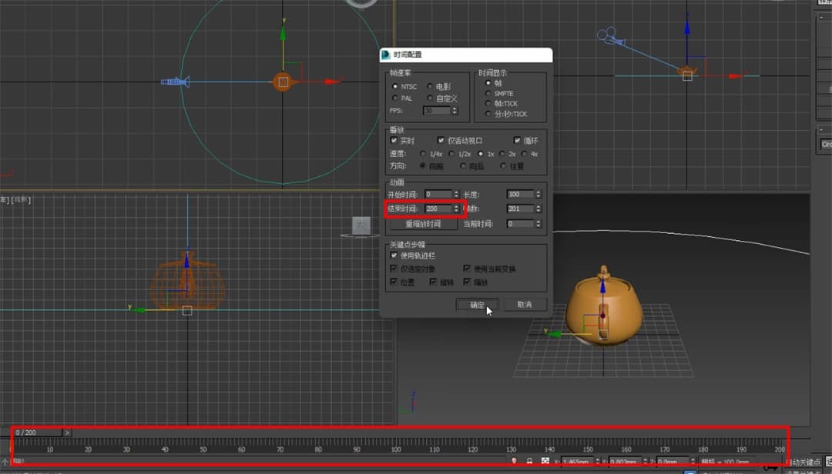The height and width of the screenshot is (474, 832).
Task: Disable the 使用轨迹栏 checkbox
Action: pyautogui.click(x=394, y=255)
